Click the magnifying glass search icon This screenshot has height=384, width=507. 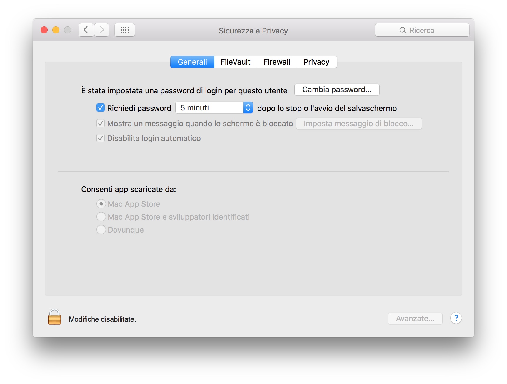click(x=403, y=31)
